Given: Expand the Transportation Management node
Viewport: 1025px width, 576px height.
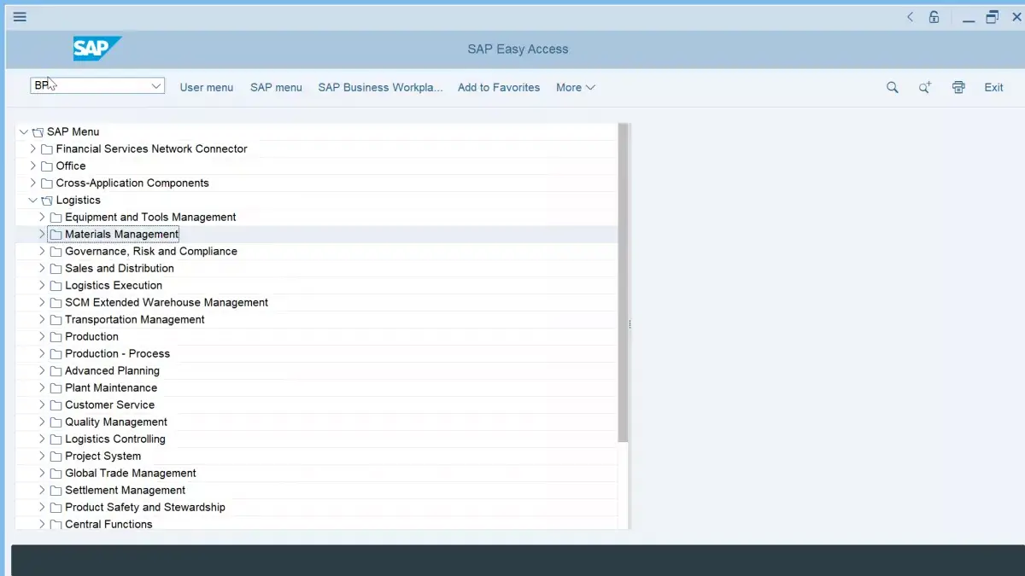Looking at the screenshot, I should 43,319.
